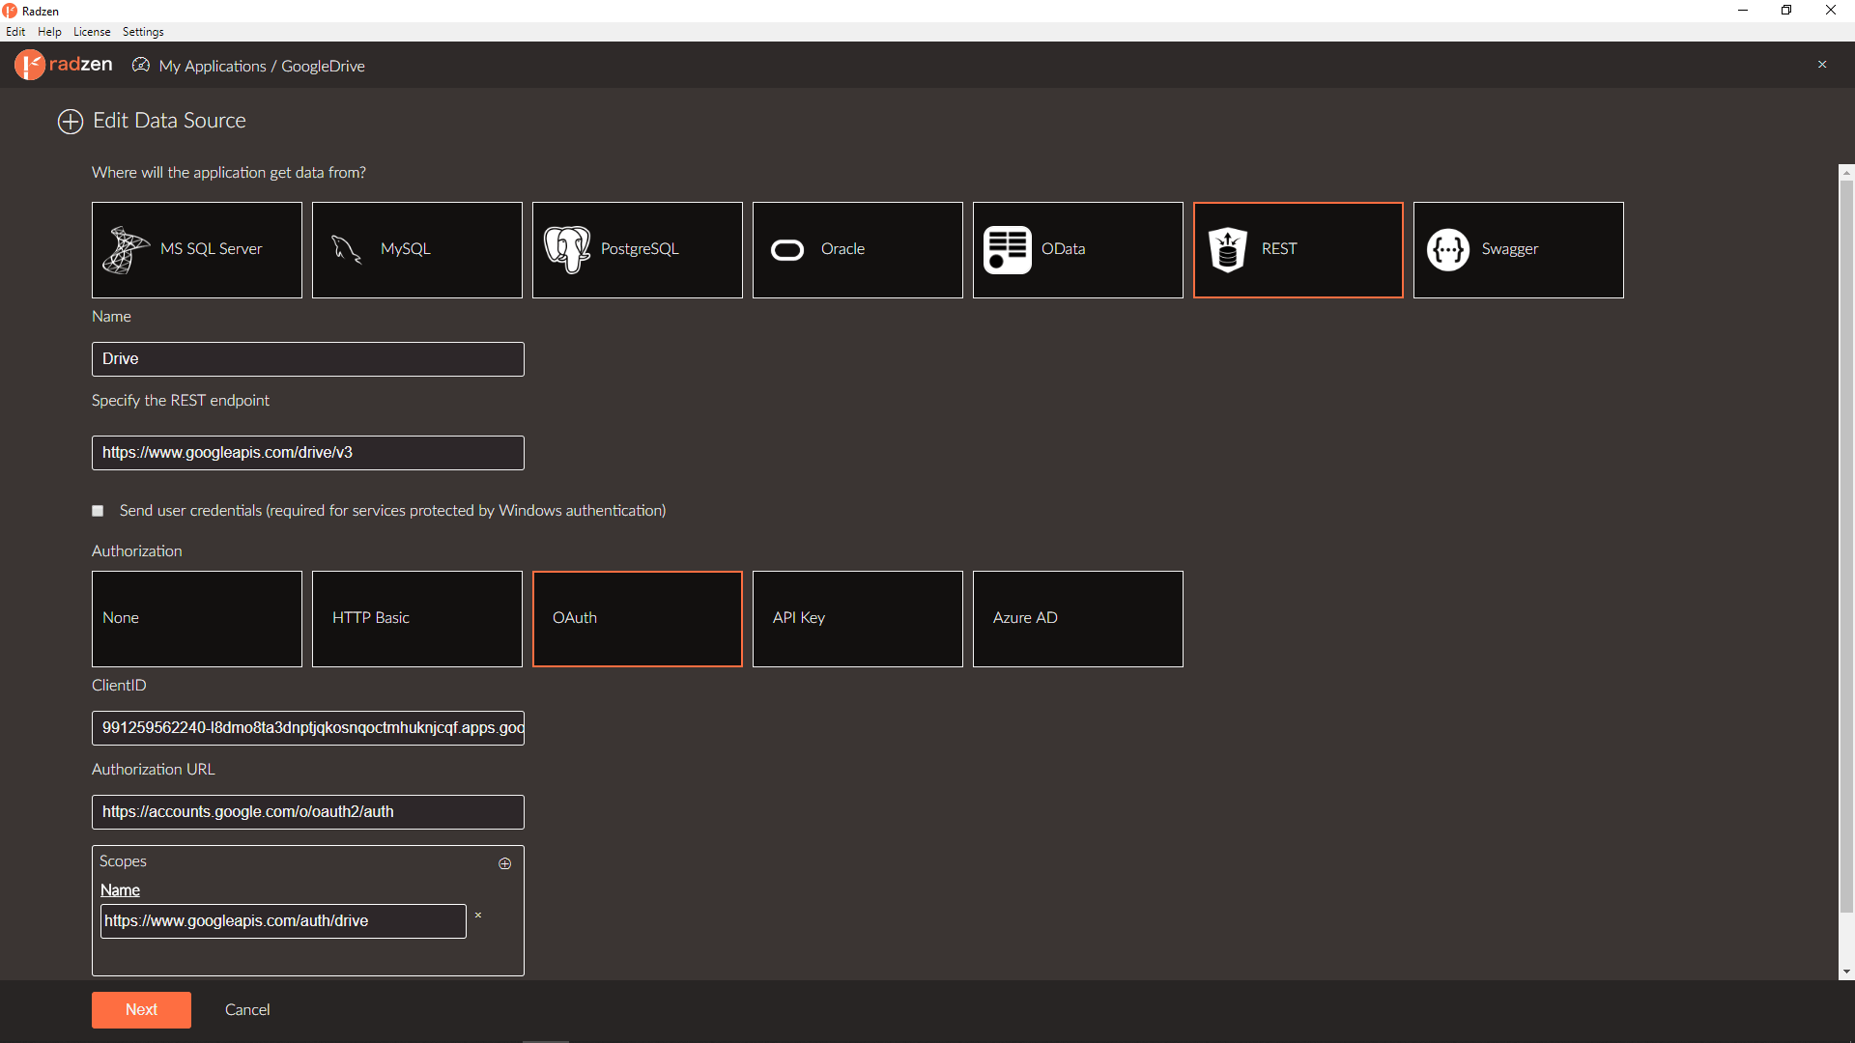
Task: Select None authorization option
Action: (197, 619)
